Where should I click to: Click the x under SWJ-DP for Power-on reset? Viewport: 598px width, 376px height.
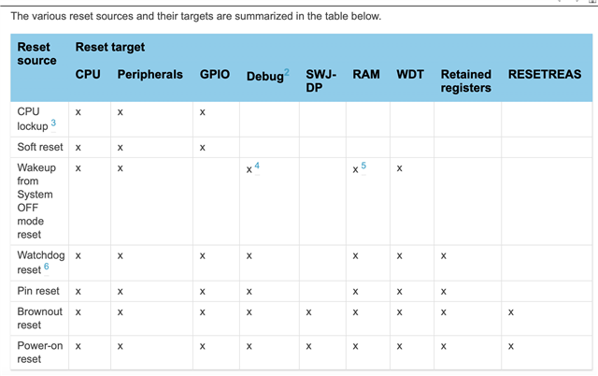(x=309, y=347)
